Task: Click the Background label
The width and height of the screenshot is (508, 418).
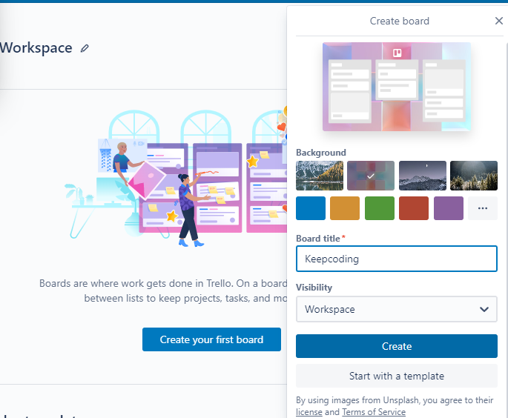Action: coord(321,153)
